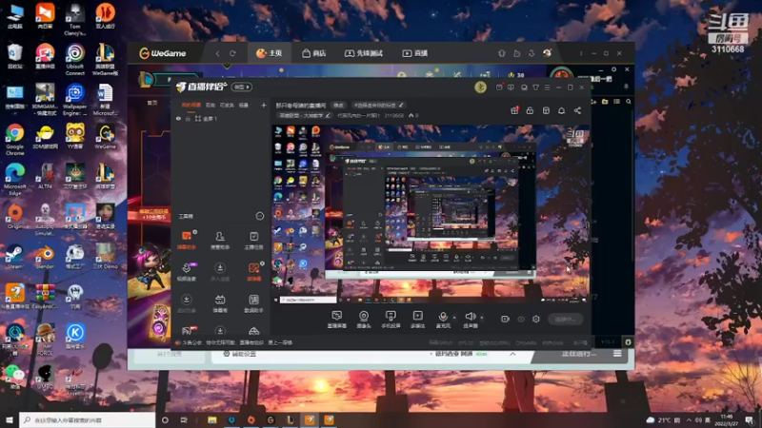The height and width of the screenshot is (428, 762).
Task: Click the microphone (麦克风) icon
Action: pyautogui.click(x=443, y=317)
